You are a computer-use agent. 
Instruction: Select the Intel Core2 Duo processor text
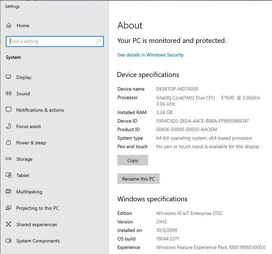pos(208,101)
